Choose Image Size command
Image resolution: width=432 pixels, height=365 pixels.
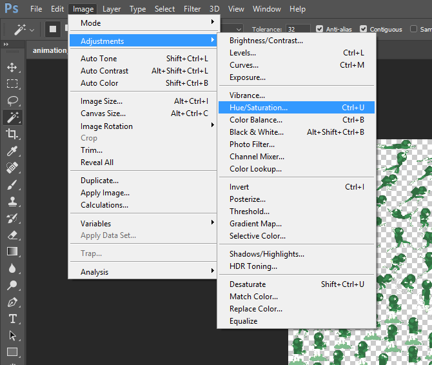coord(142,101)
